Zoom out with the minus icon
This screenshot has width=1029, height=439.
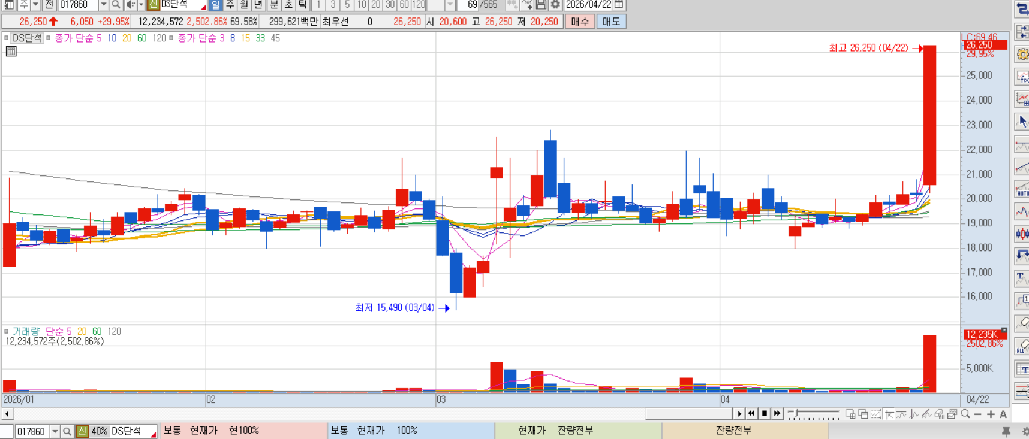tap(978, 414)
